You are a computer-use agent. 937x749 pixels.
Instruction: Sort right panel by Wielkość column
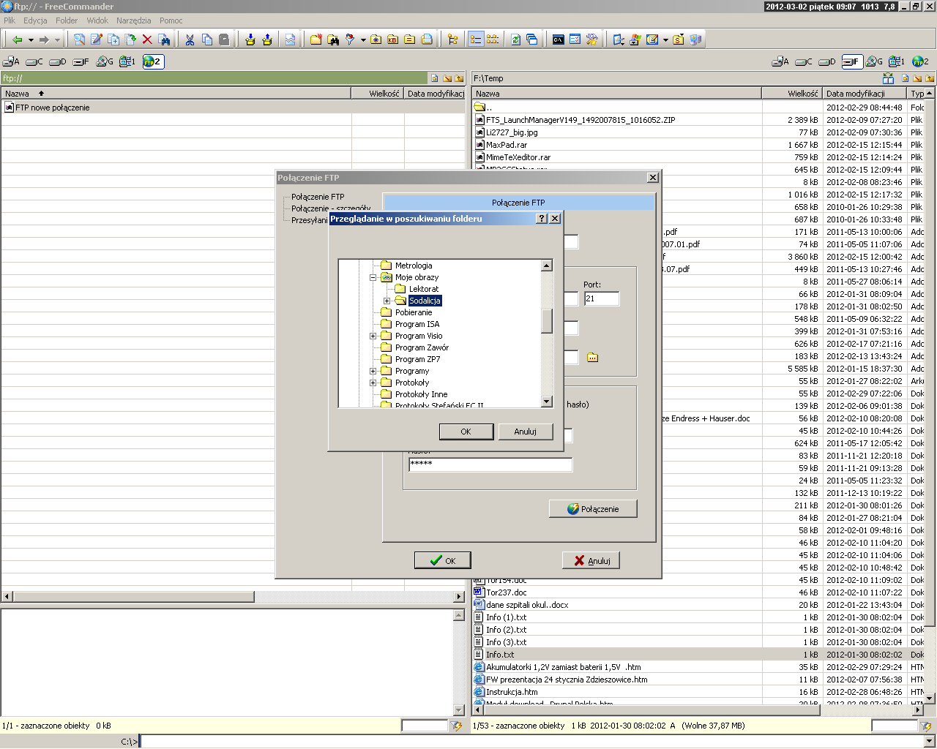click(791, 94)
